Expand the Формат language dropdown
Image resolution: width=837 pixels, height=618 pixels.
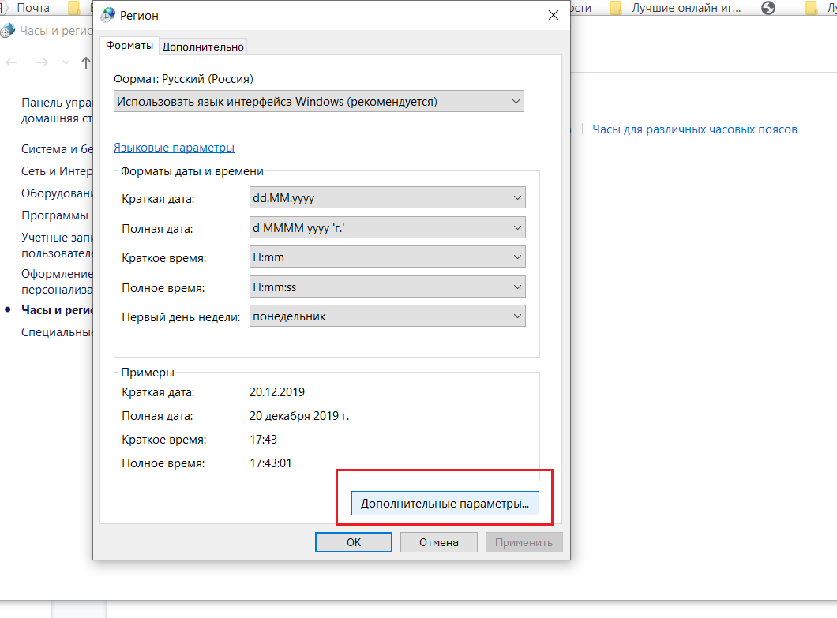318,102
